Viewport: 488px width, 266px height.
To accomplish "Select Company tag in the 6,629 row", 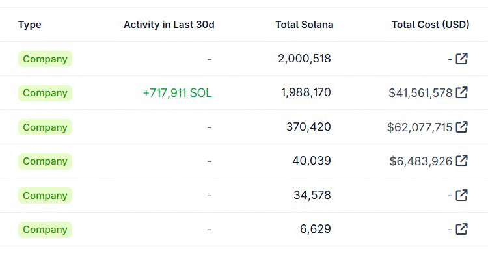I will pyautogui.click(x=45, y=230).
